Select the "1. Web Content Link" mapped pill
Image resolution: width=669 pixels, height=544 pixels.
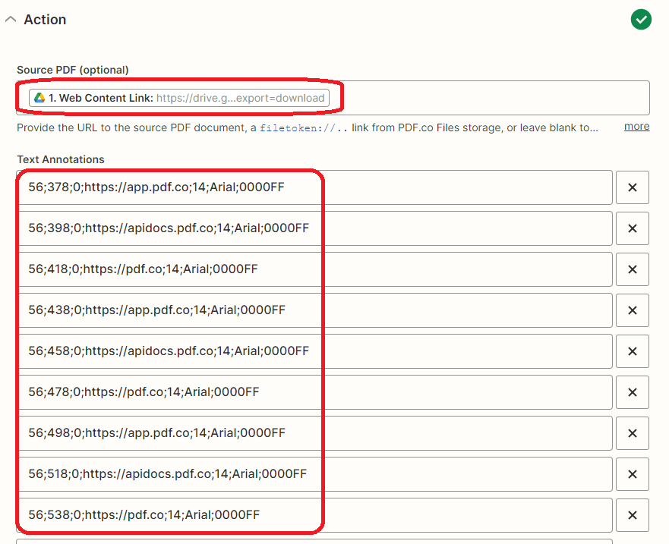click(182, 98)
